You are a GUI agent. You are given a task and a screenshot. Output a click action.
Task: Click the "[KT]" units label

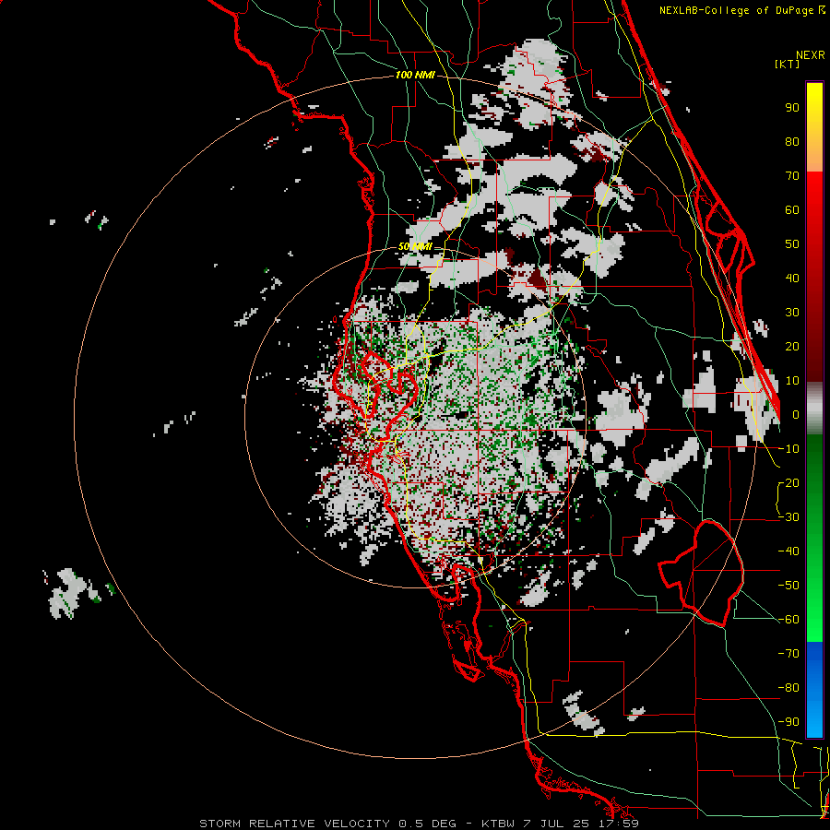788,64
